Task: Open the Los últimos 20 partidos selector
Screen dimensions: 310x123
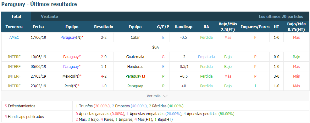Action: click(x=281, y=17)
